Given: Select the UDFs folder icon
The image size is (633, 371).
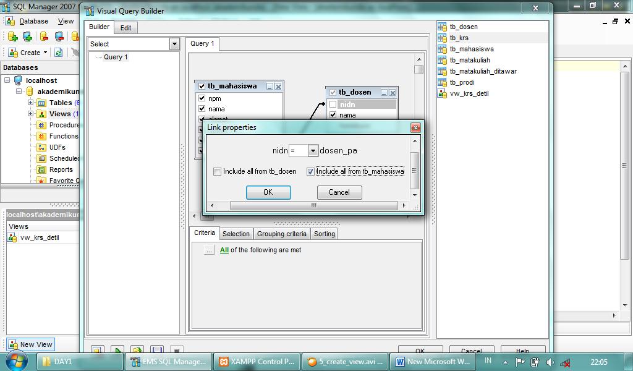Looking at the screenshot, I should [41, 147].
